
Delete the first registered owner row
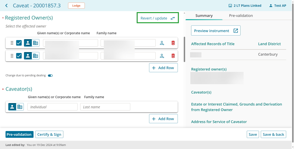point(173,43)
